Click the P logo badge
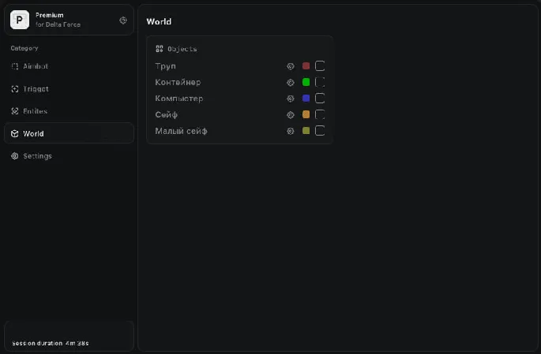 tap(20, 20)
